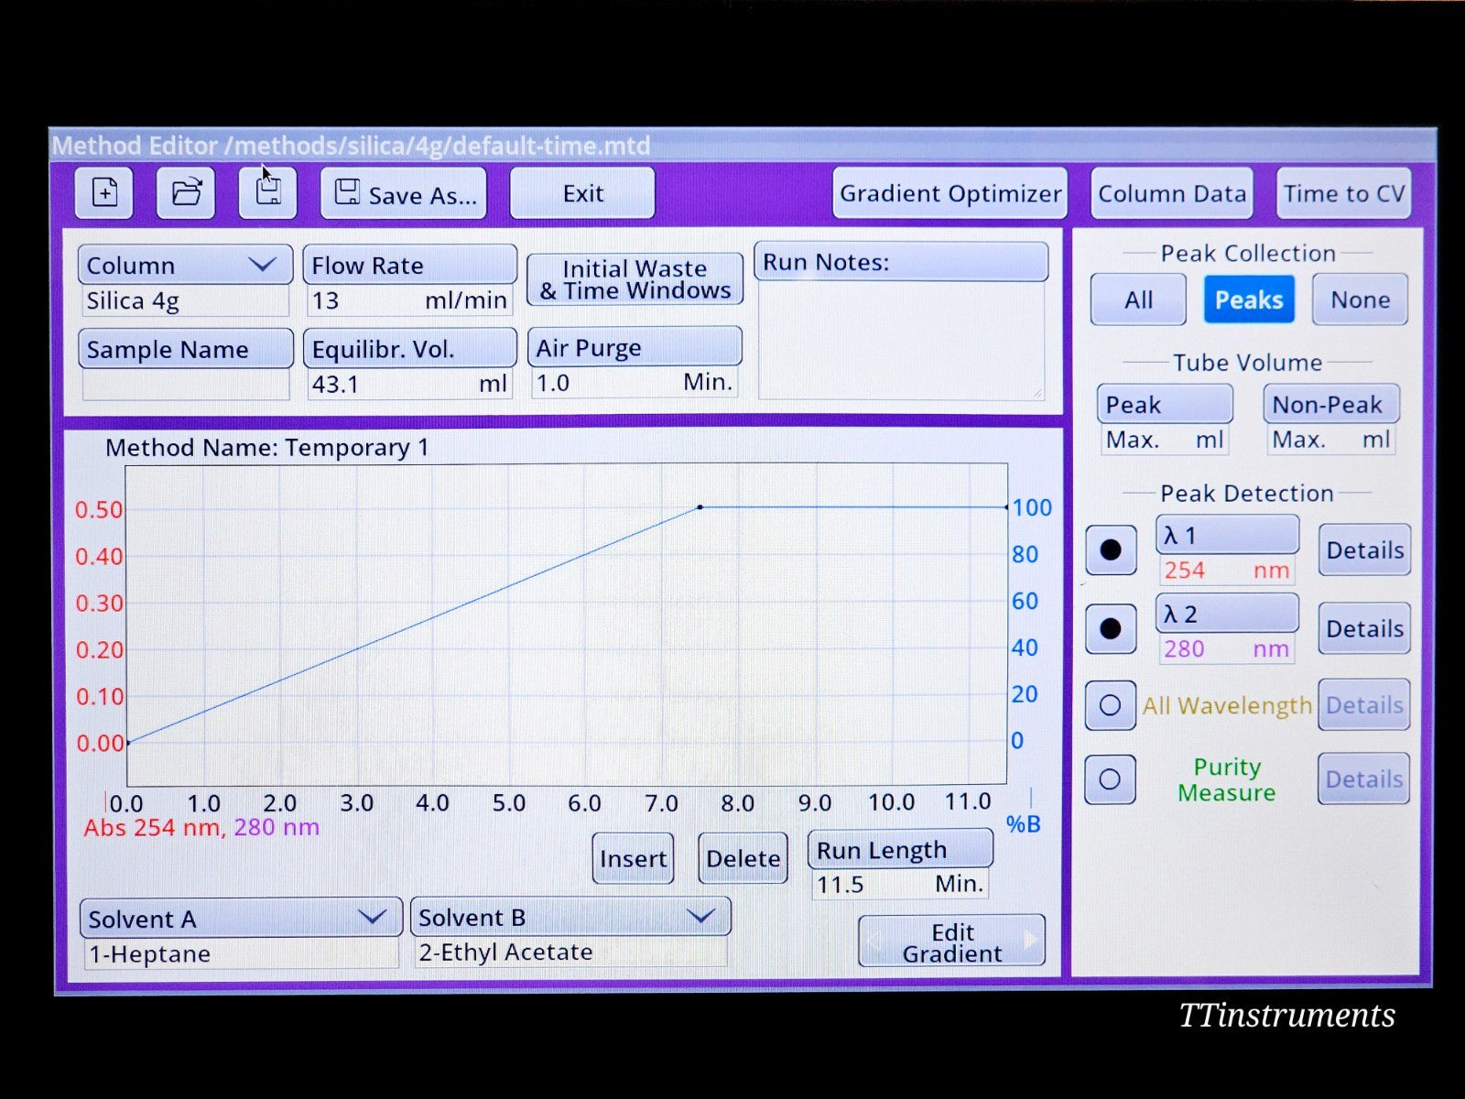Click the right arrow on Edit Gradient
The image size is (1465, 1099).
(x=1030, y=941)
